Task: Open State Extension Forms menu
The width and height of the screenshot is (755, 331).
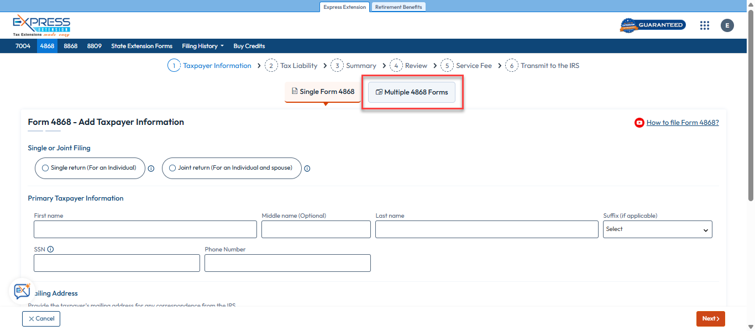Action: (x=142, y=46)
